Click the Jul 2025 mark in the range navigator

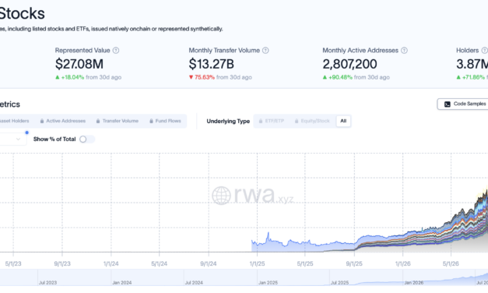(339, 283)
